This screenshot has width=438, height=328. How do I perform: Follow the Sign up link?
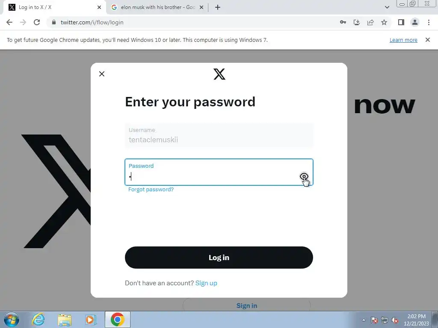[206, 283]
